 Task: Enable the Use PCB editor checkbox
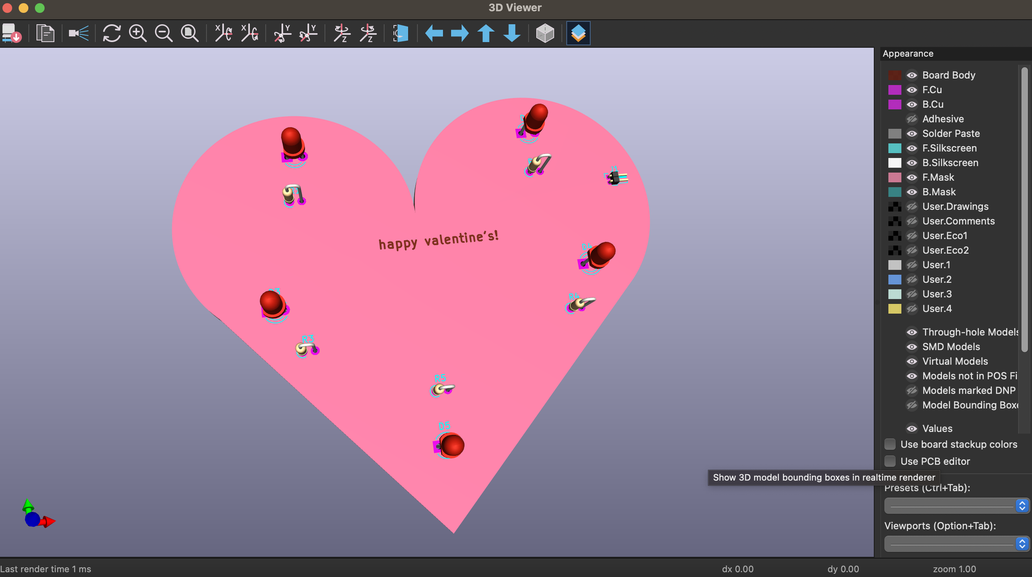click(x=890, y=461)
